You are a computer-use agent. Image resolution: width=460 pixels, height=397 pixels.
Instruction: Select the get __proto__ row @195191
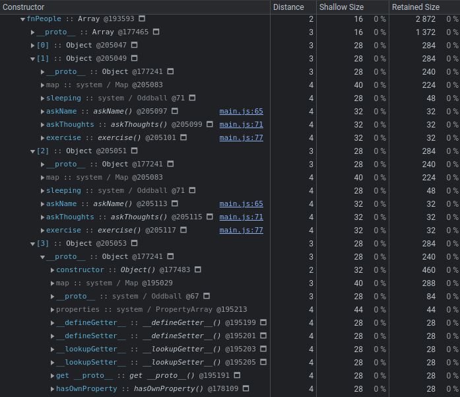(x=230, y=376)
